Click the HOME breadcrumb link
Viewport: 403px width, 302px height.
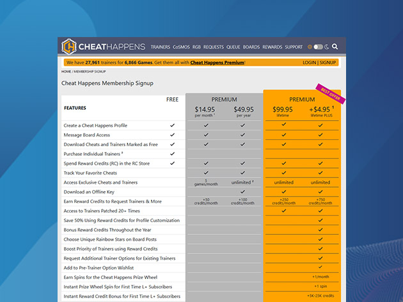67,72
